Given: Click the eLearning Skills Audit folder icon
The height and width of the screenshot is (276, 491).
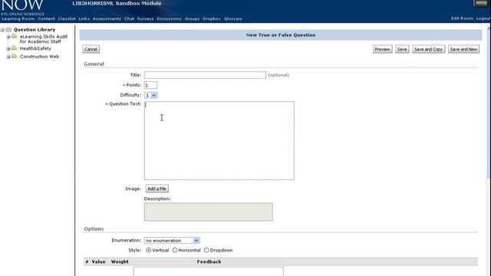Looking at the screenshot, I should (14, 36).
